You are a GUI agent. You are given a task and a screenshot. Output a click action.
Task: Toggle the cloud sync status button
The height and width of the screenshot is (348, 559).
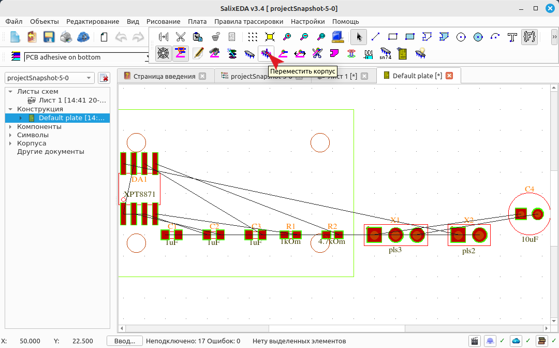click(516, 341)
